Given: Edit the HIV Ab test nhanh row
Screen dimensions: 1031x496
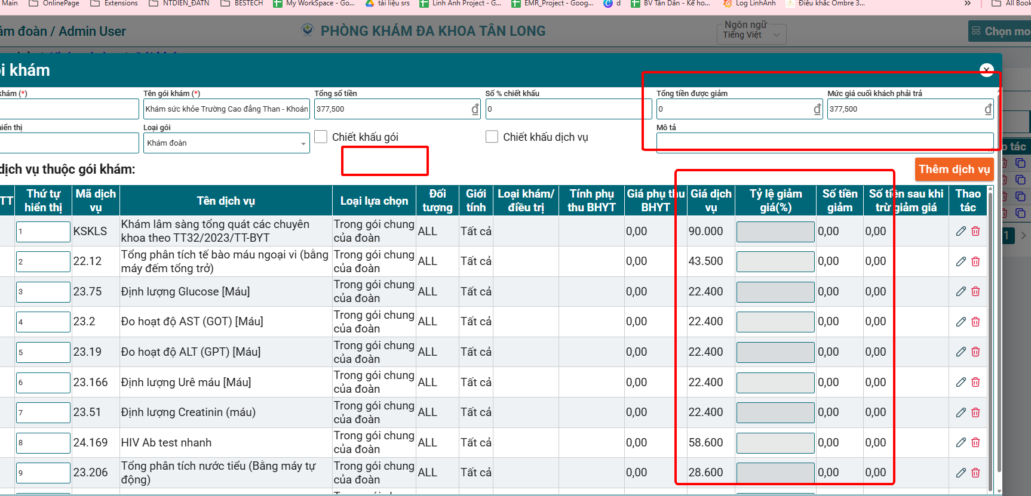Looking at the screenshot, I should [x=961, y=442].
